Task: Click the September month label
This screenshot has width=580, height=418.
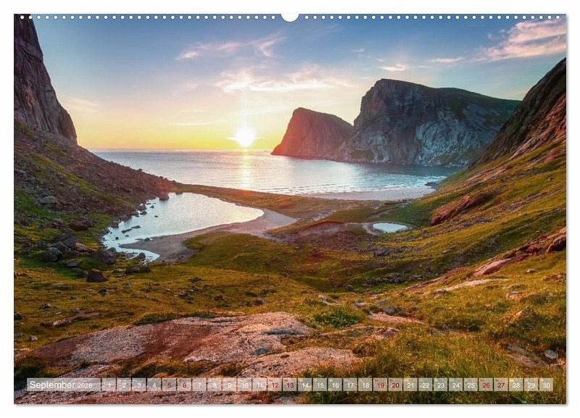Action: click(x=52, y=385)
